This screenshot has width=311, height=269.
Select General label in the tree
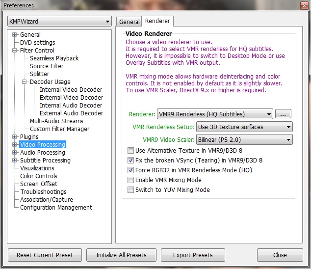pos(30,35)
